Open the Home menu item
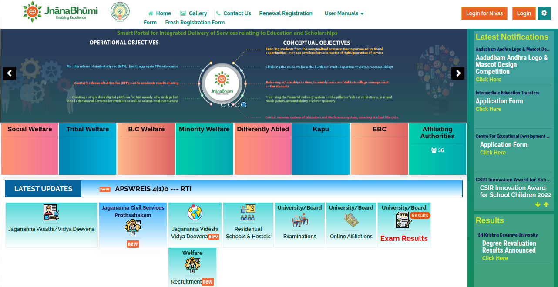Image resolution: width=558 pixels, height=287 pixels. (160, 13)
